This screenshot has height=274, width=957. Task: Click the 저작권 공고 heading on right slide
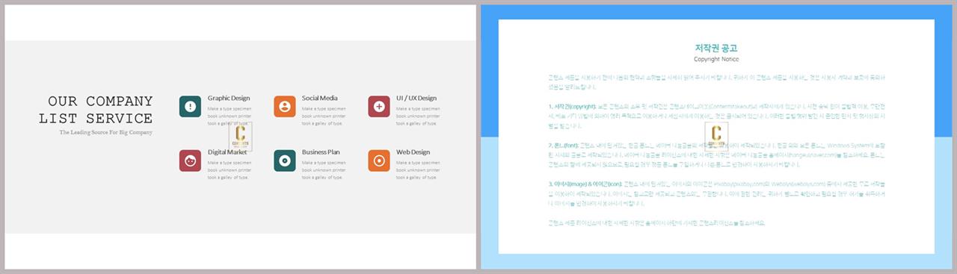pos(716,48)
